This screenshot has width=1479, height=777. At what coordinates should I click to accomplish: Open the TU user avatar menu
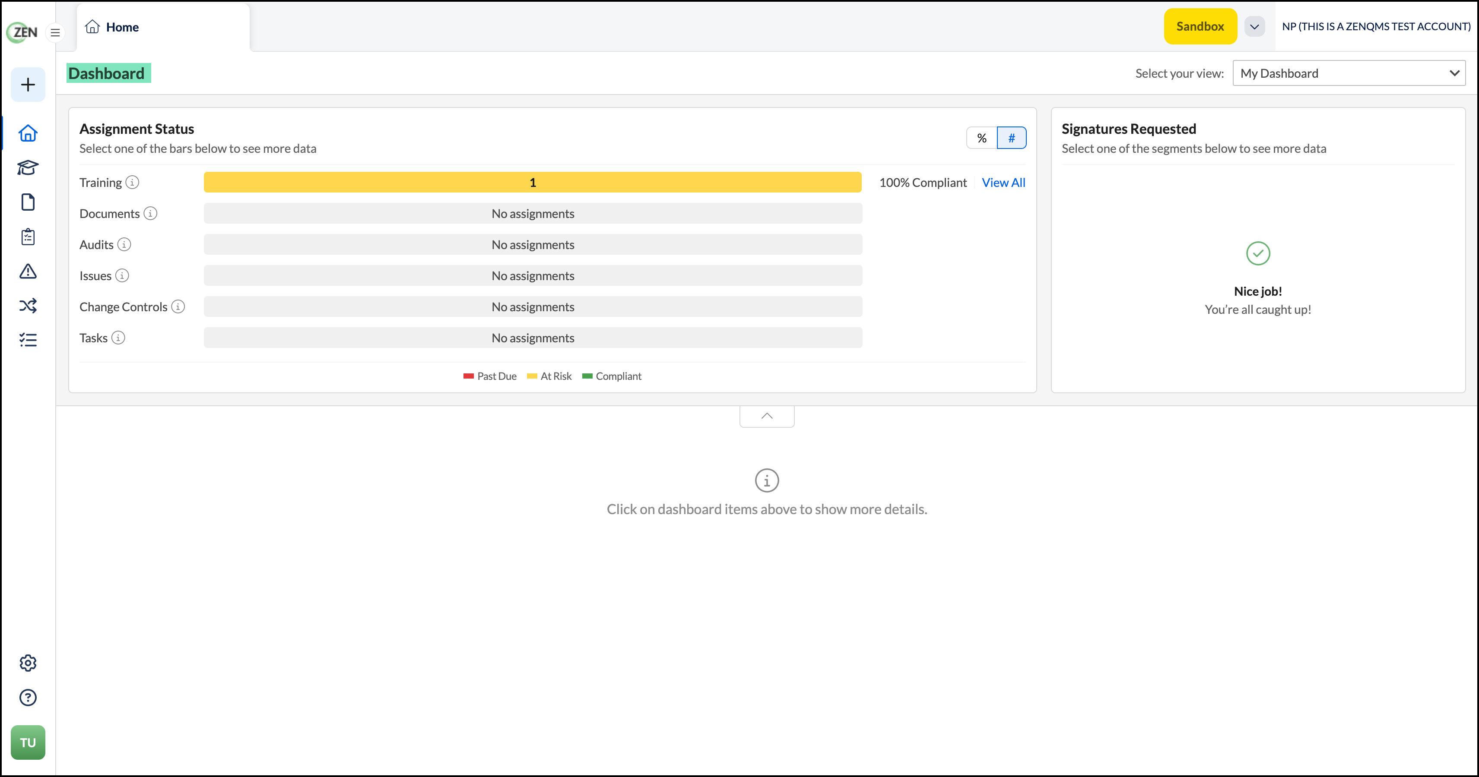(x=28, y=742)
